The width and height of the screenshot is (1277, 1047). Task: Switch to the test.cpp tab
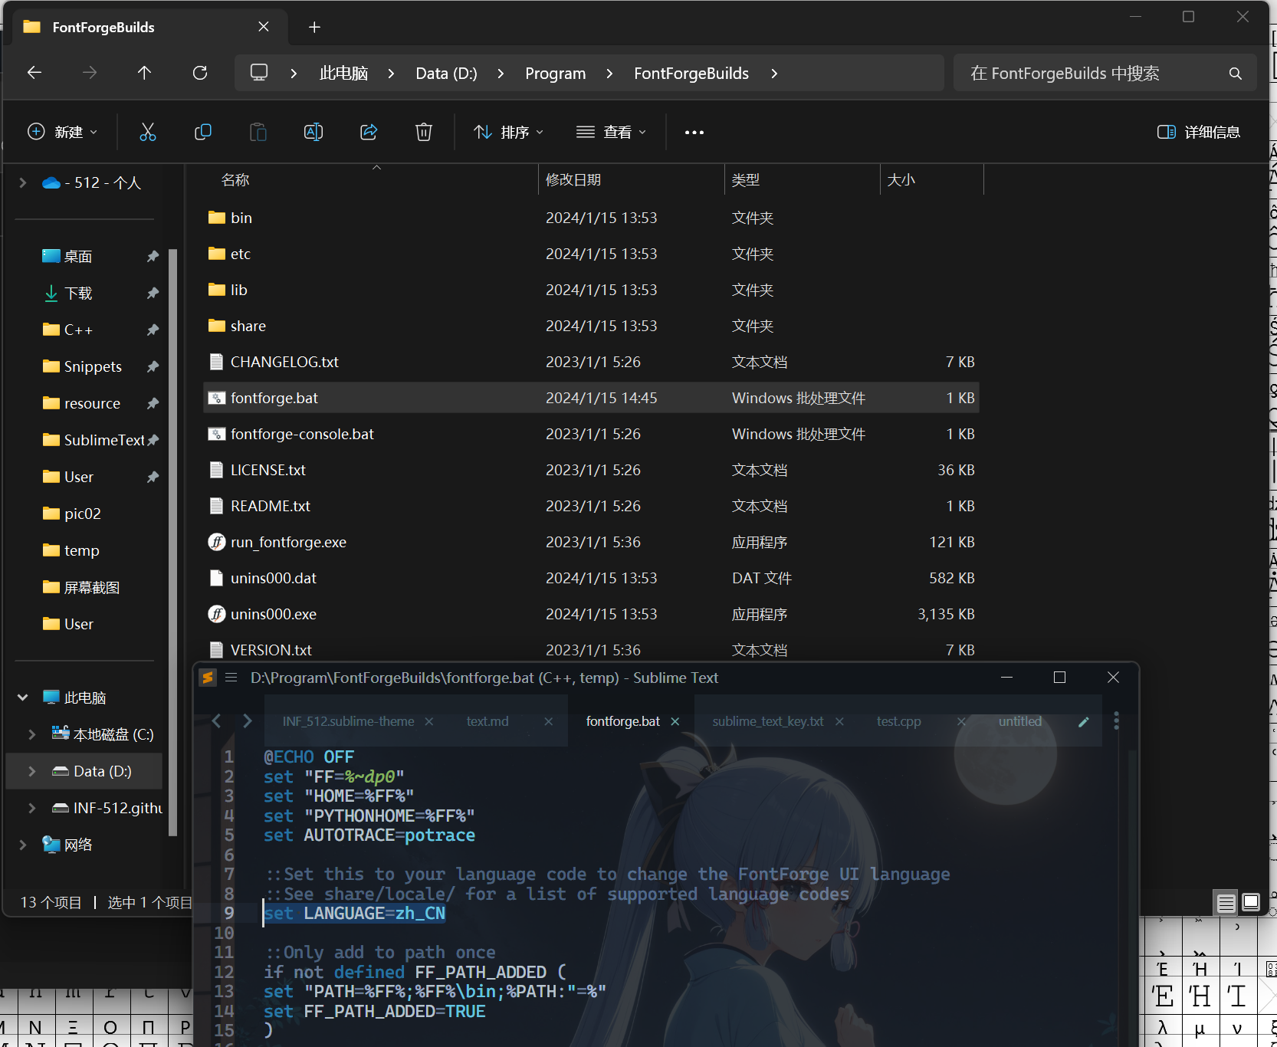[899, 721]
